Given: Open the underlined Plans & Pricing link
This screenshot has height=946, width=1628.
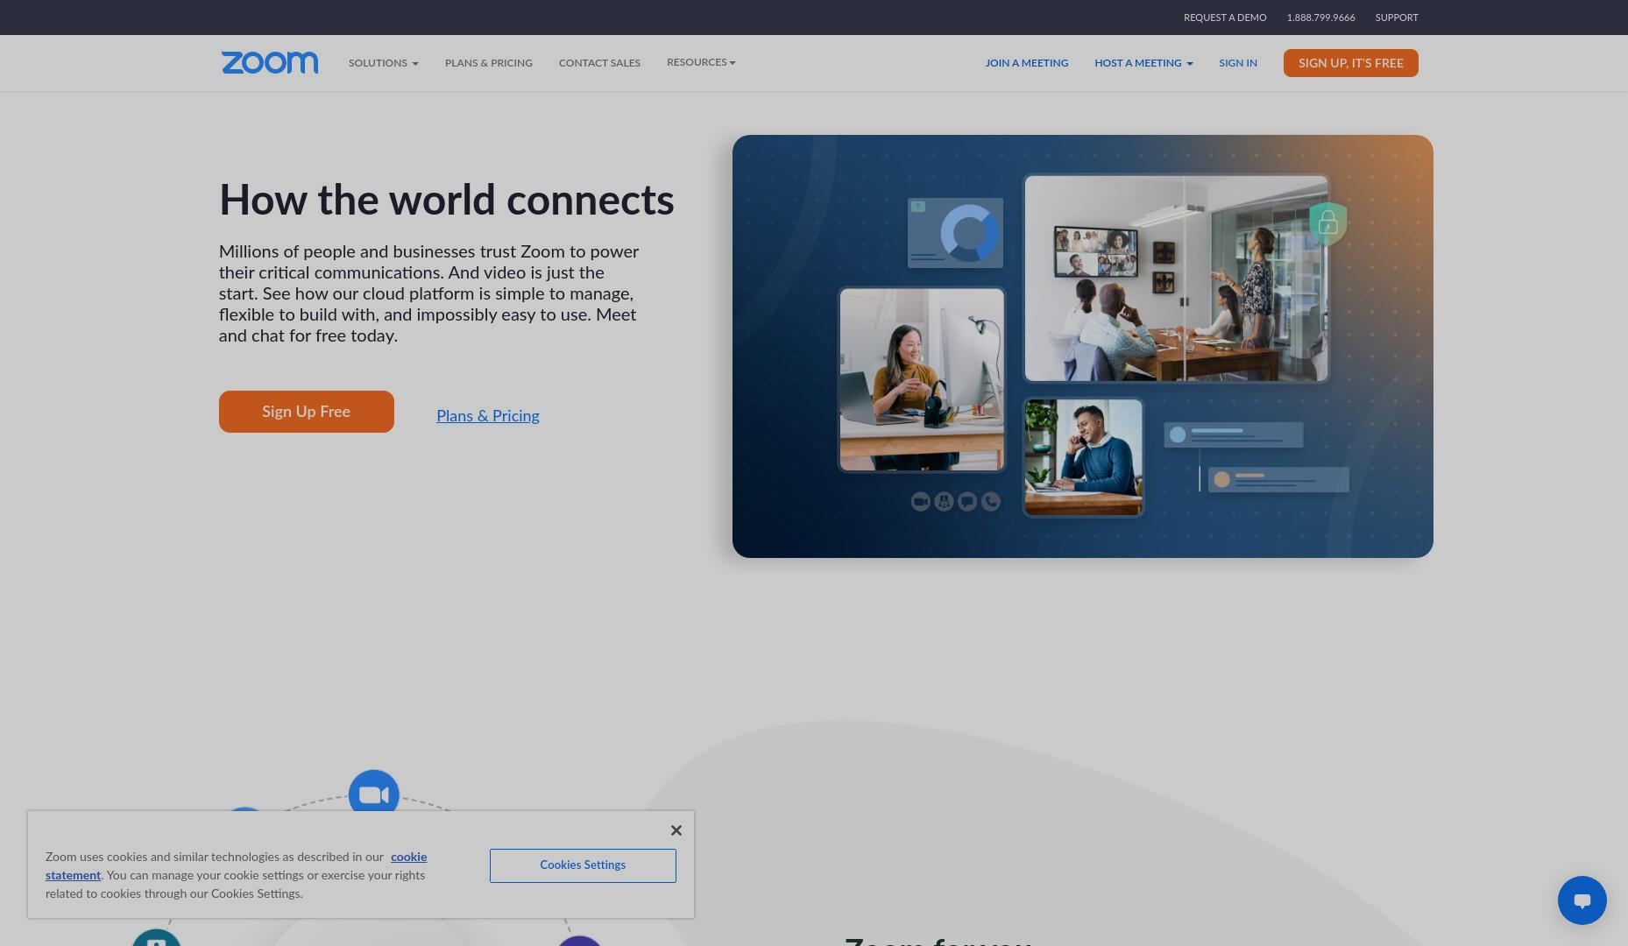Looking at the screenshot, I should [488, 416].
